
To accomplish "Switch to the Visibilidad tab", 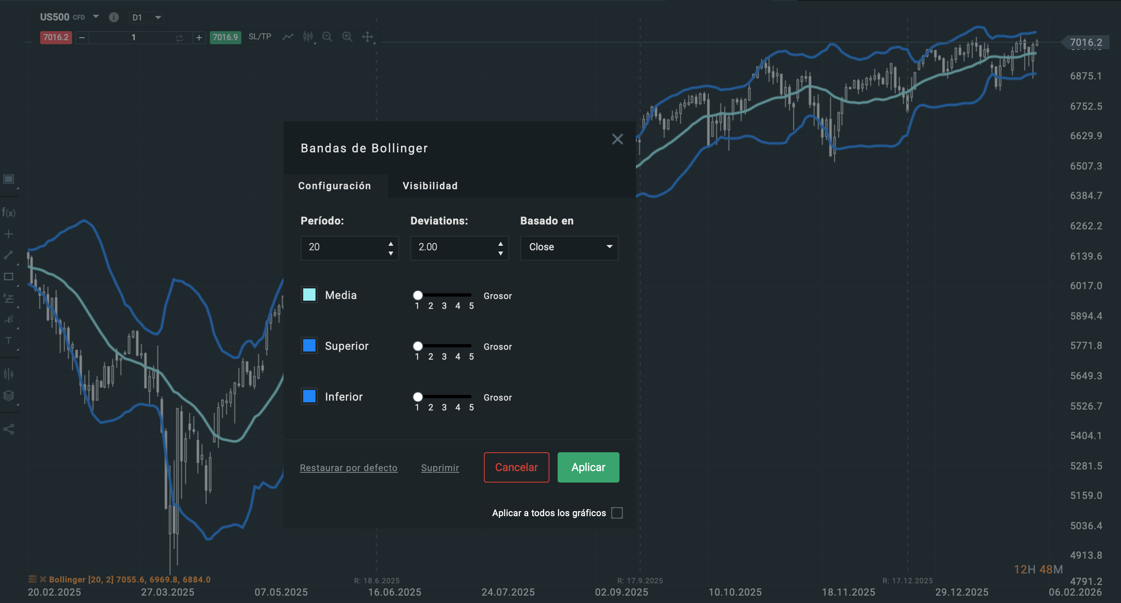I will pyautogui.click(x=430, y=186).
